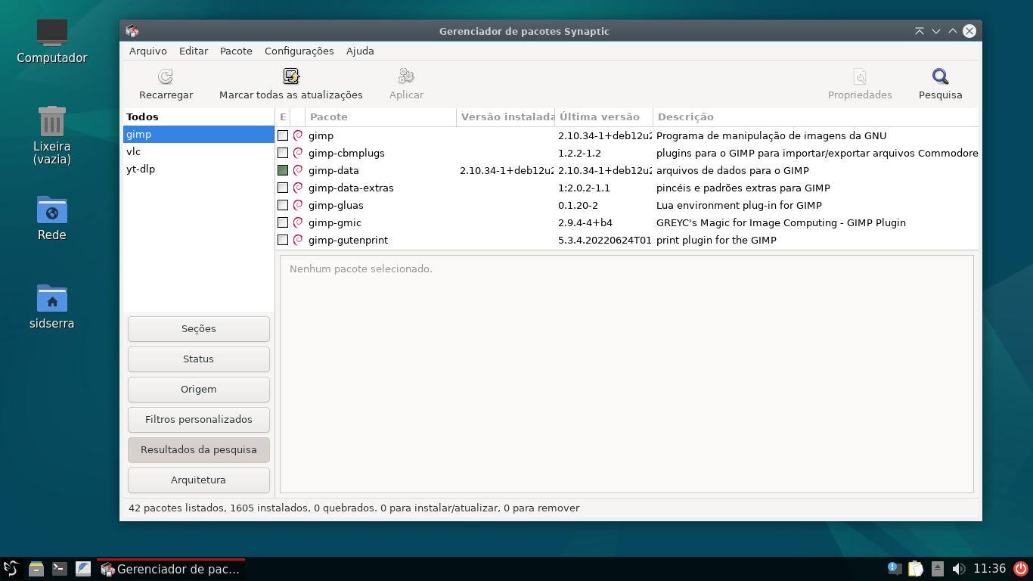Click the Recarregar reload icon
The width and height of the screenshot is (1033, 581).
(166, 77)
